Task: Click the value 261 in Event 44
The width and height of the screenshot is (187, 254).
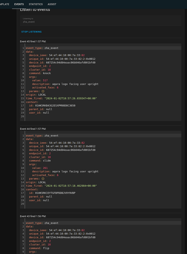Action: tap(45, 168)
